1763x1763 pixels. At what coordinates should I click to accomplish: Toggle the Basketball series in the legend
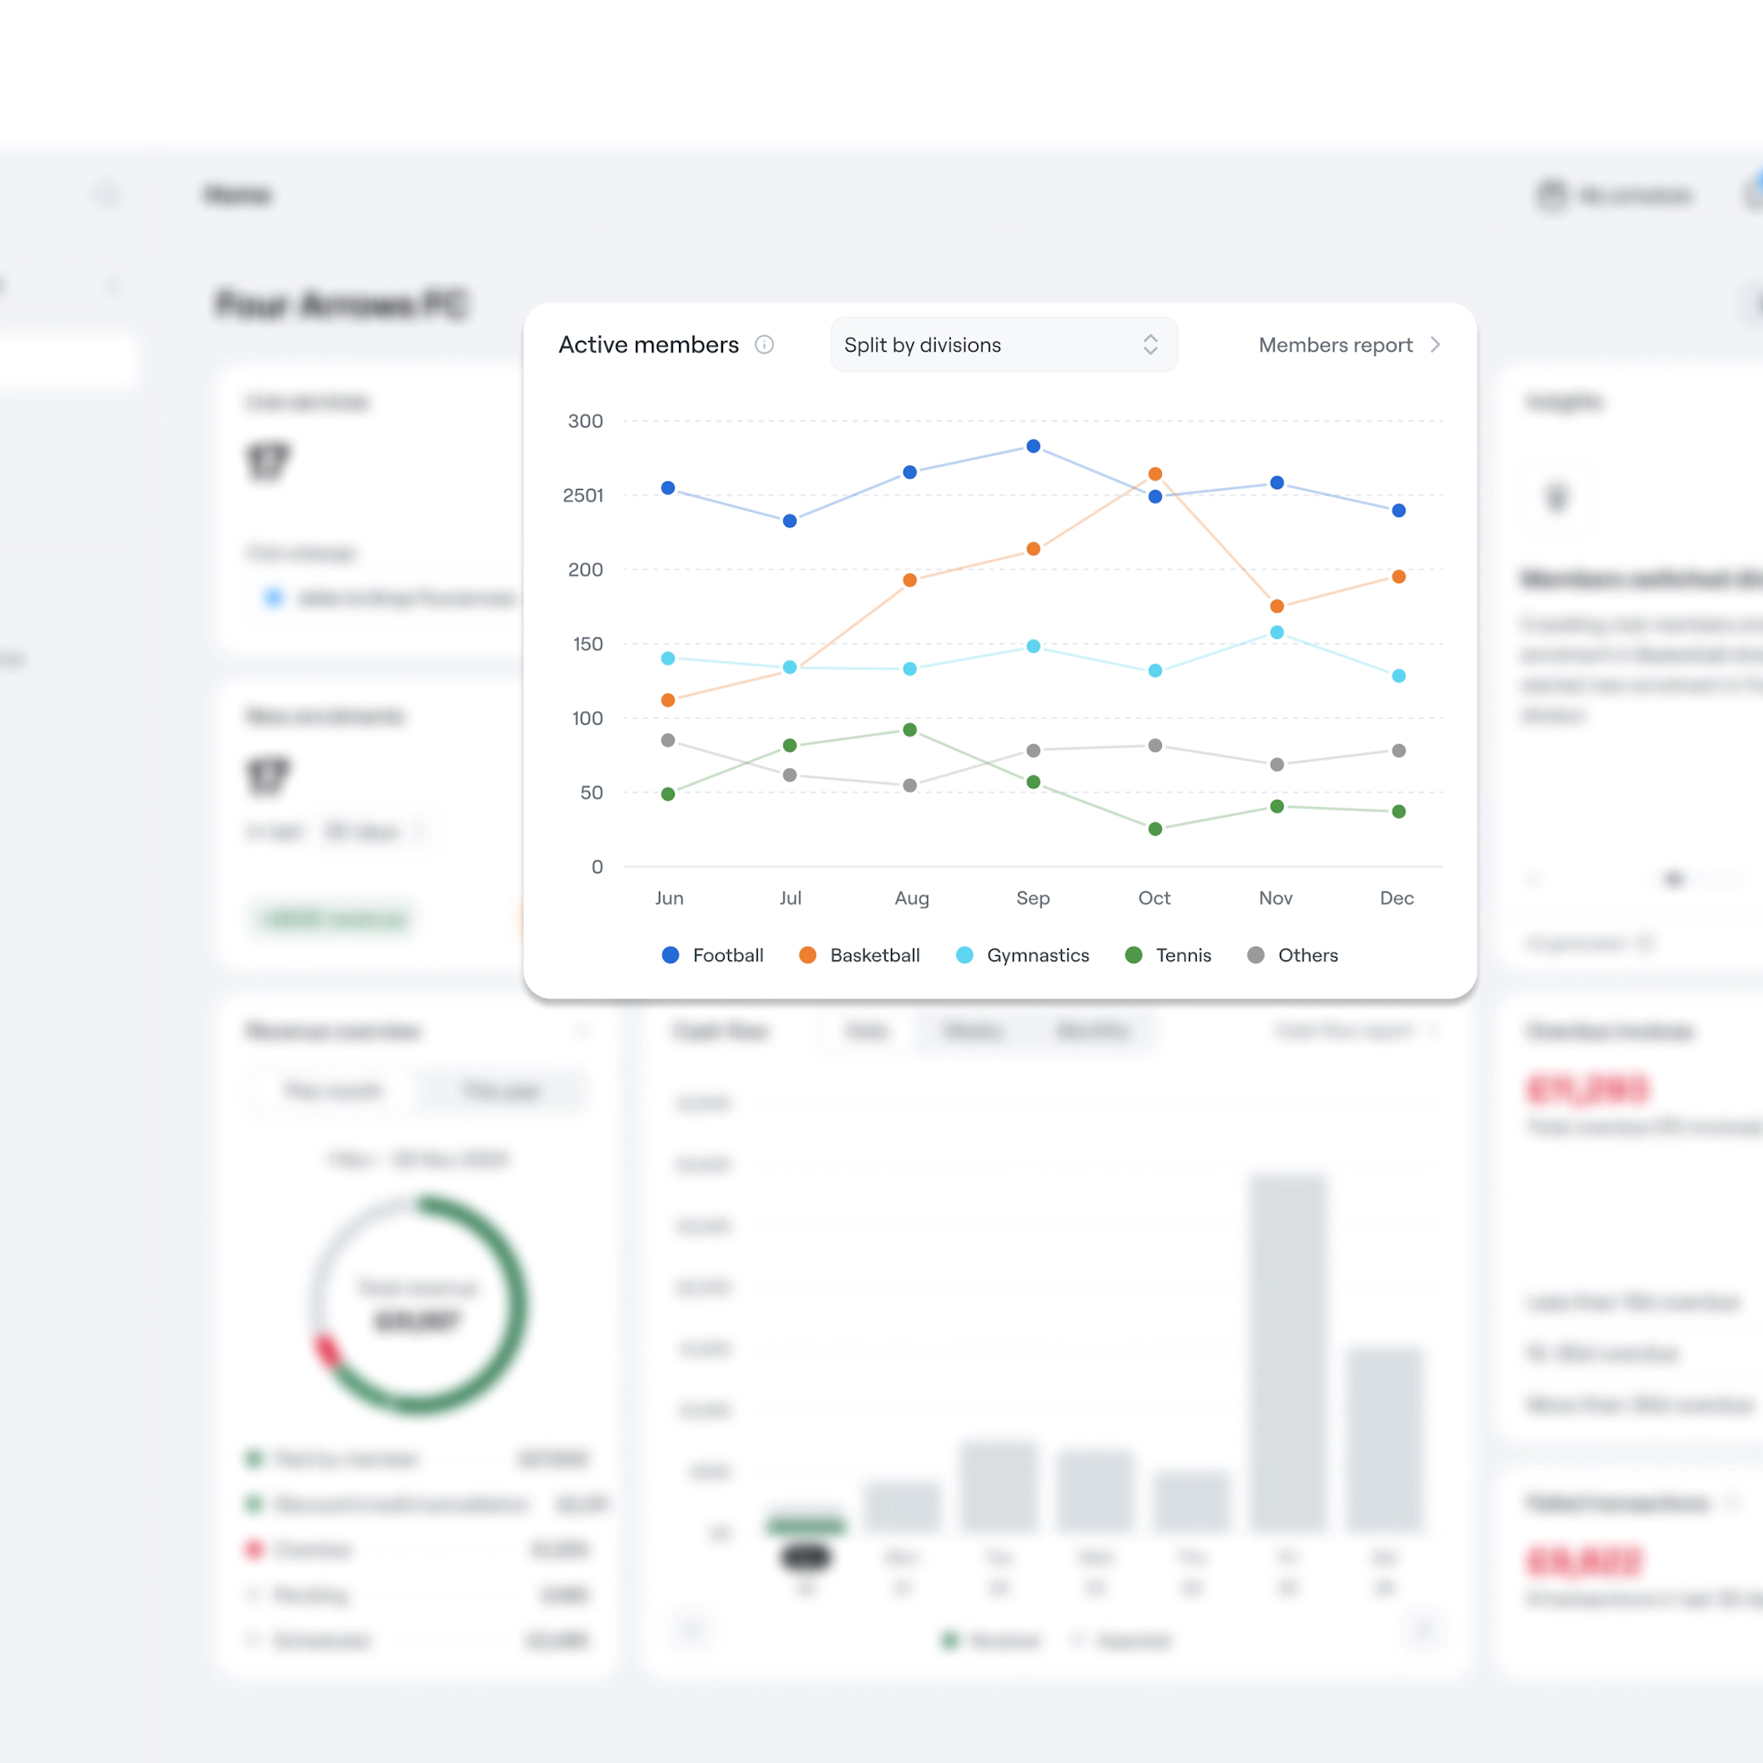(874, 954)
